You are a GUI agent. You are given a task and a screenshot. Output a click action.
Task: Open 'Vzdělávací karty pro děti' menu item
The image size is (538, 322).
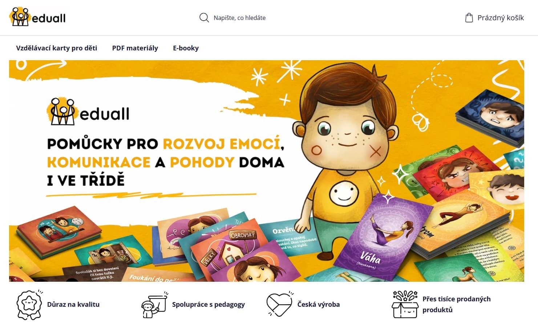[x=57, y=48]
